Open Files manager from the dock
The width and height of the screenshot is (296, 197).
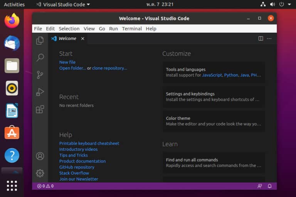tap(12, 66)
